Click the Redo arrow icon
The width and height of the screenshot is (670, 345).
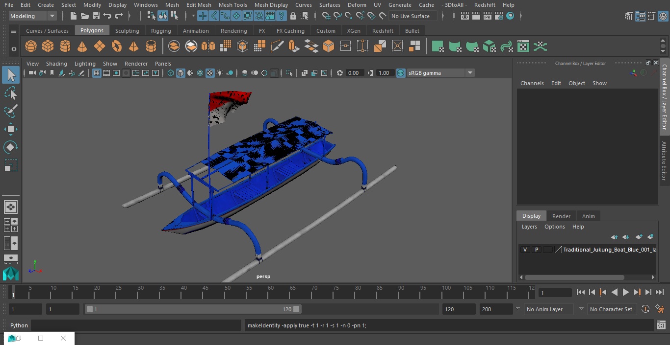119,16
